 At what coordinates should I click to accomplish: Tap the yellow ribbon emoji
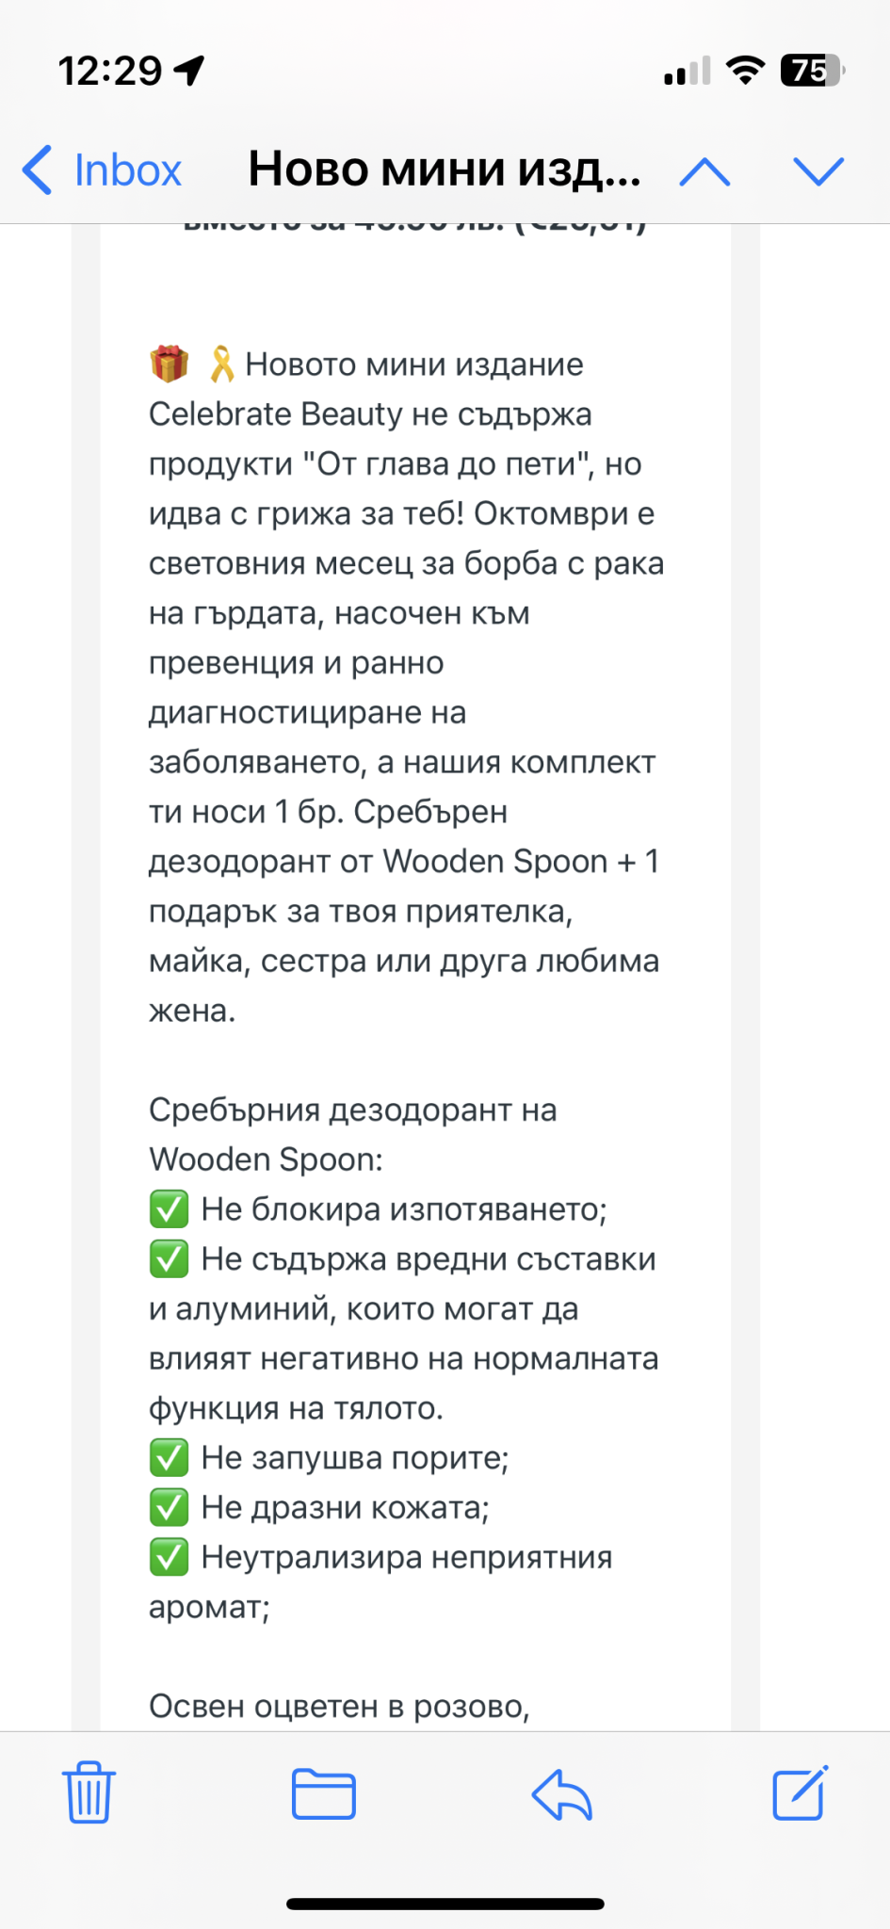point(221,364)
